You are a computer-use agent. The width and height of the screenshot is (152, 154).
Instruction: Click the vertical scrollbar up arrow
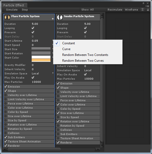(102, 15)
